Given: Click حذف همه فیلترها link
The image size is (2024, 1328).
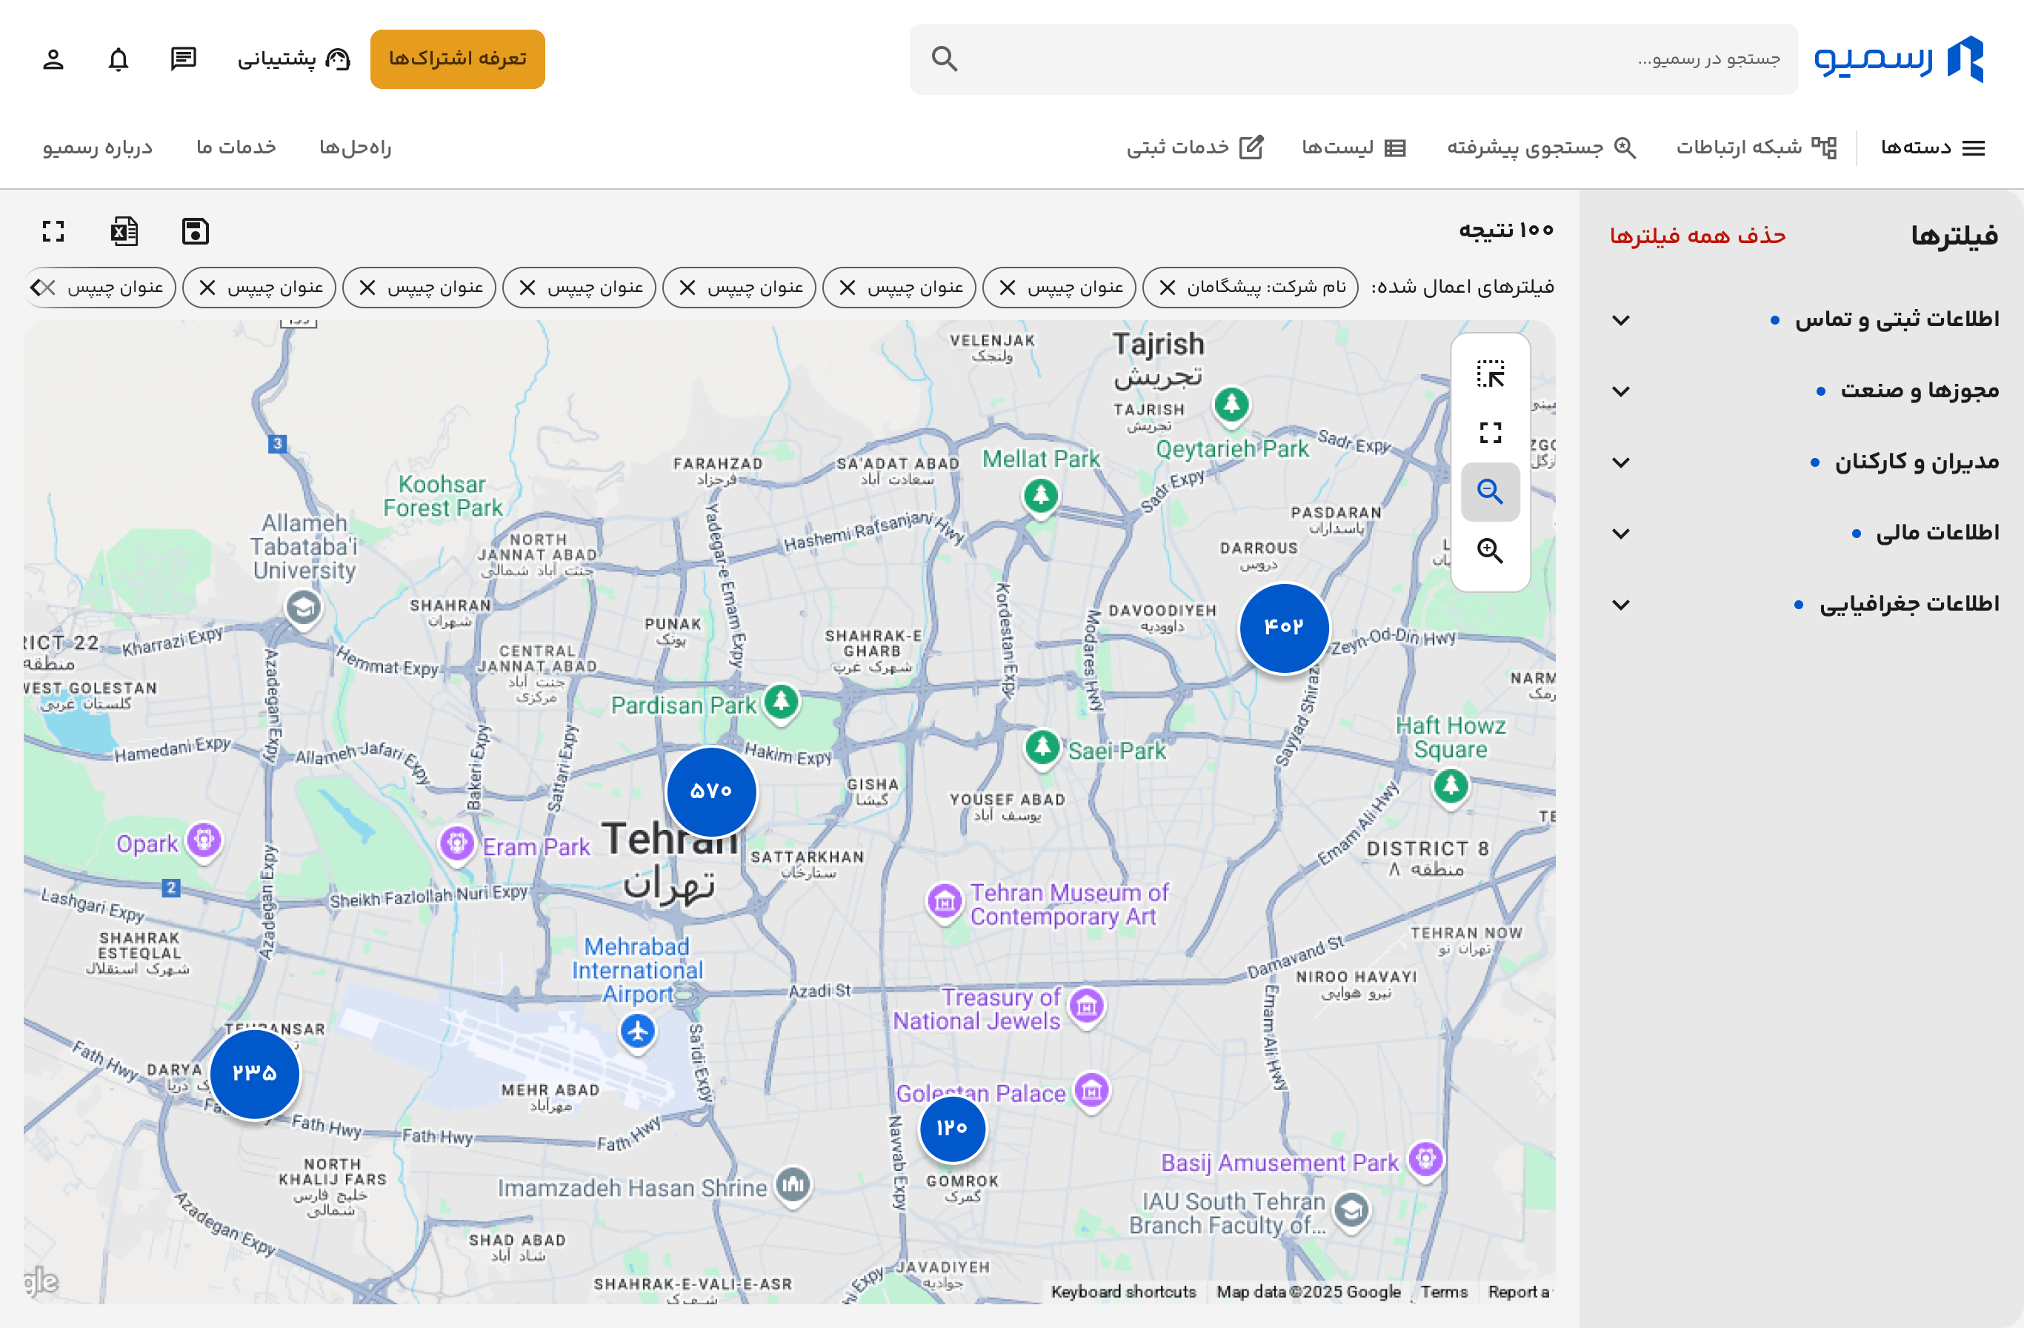Looking at the screenshot, I should [x=1697, y=236].
